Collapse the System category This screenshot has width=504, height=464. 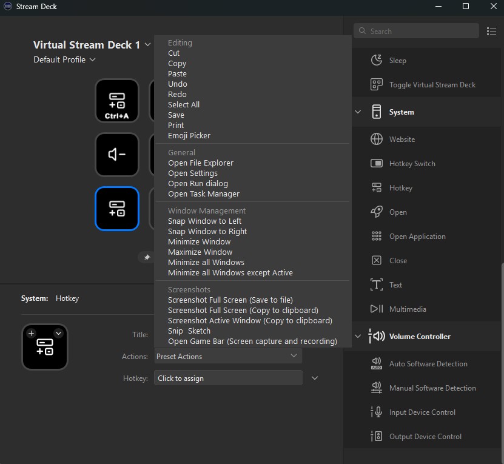pos(358,112)
